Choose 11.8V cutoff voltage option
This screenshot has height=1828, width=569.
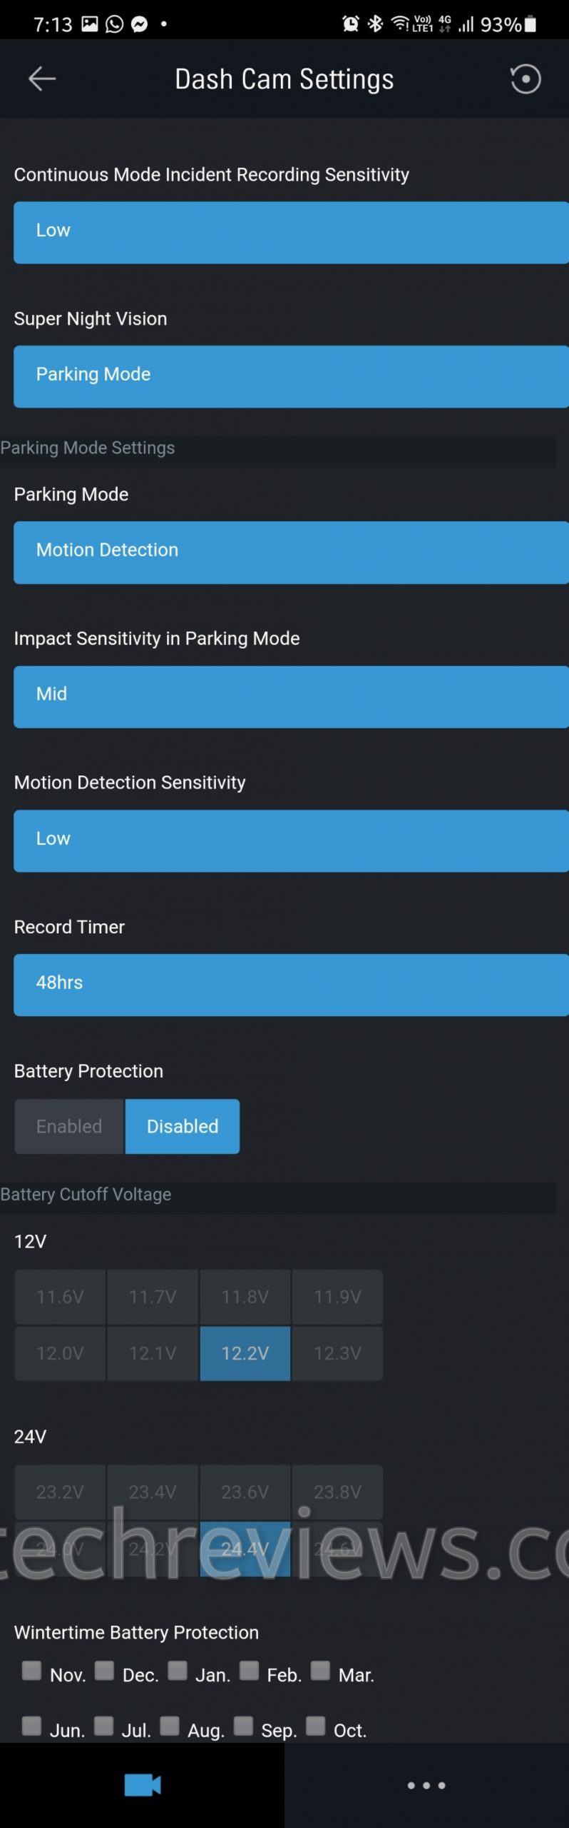coord(245,1296)
